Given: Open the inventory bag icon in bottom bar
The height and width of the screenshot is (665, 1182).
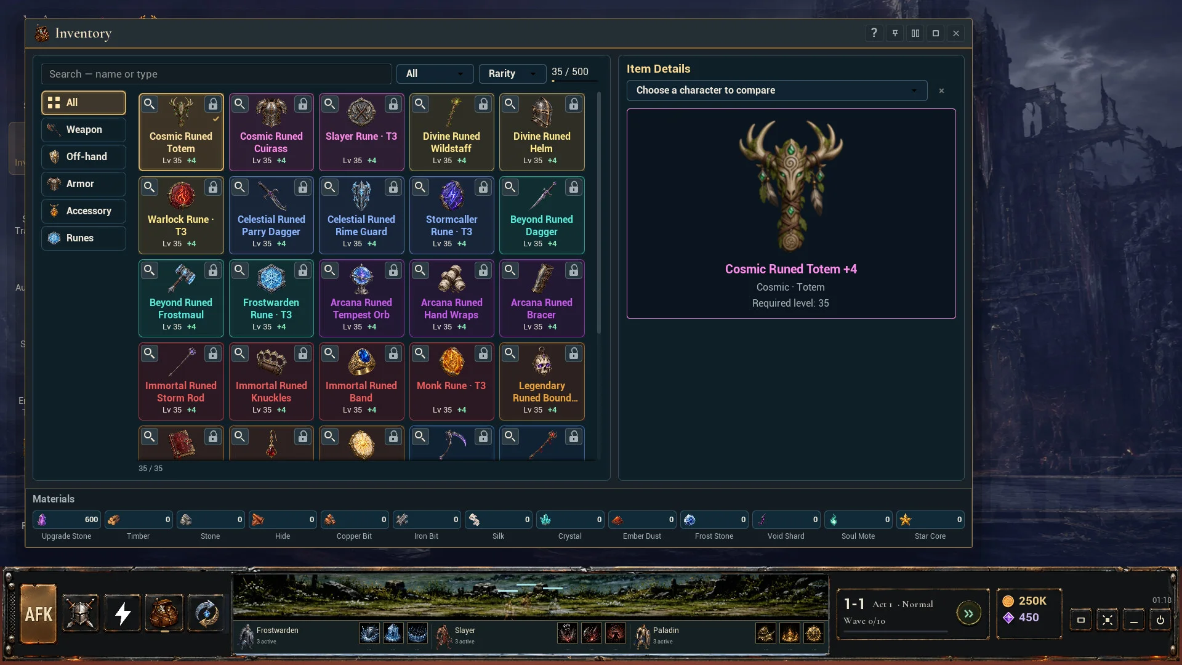Looking at the screenshot, I should [164, 614].
